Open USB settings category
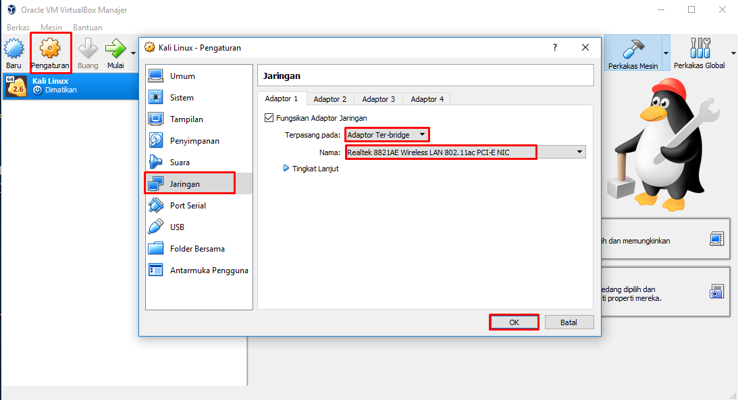The height and width of the screenshot is (400, 738). coord(199,227)
